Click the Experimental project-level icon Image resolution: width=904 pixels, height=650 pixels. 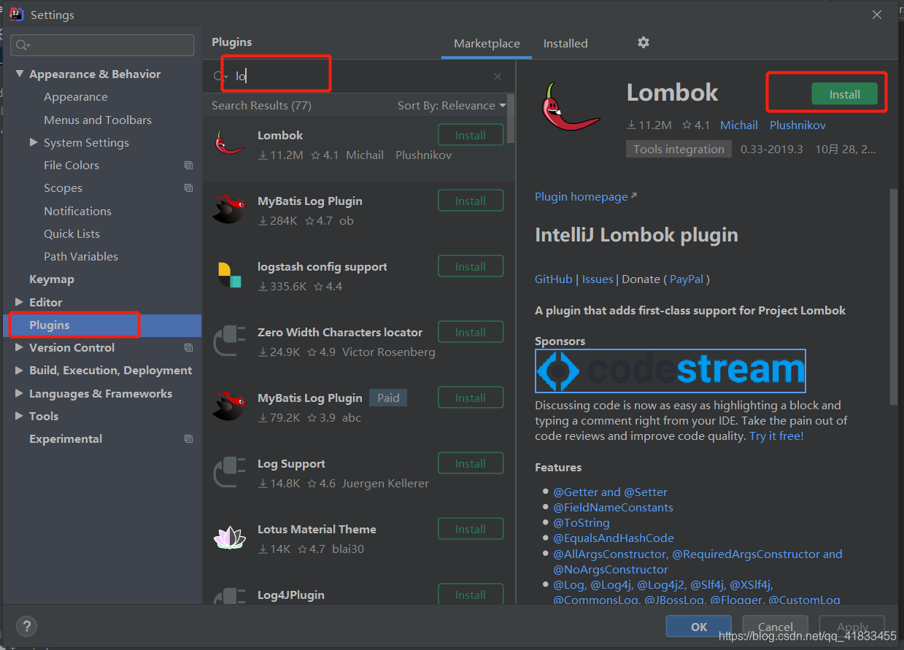(189, 438)
